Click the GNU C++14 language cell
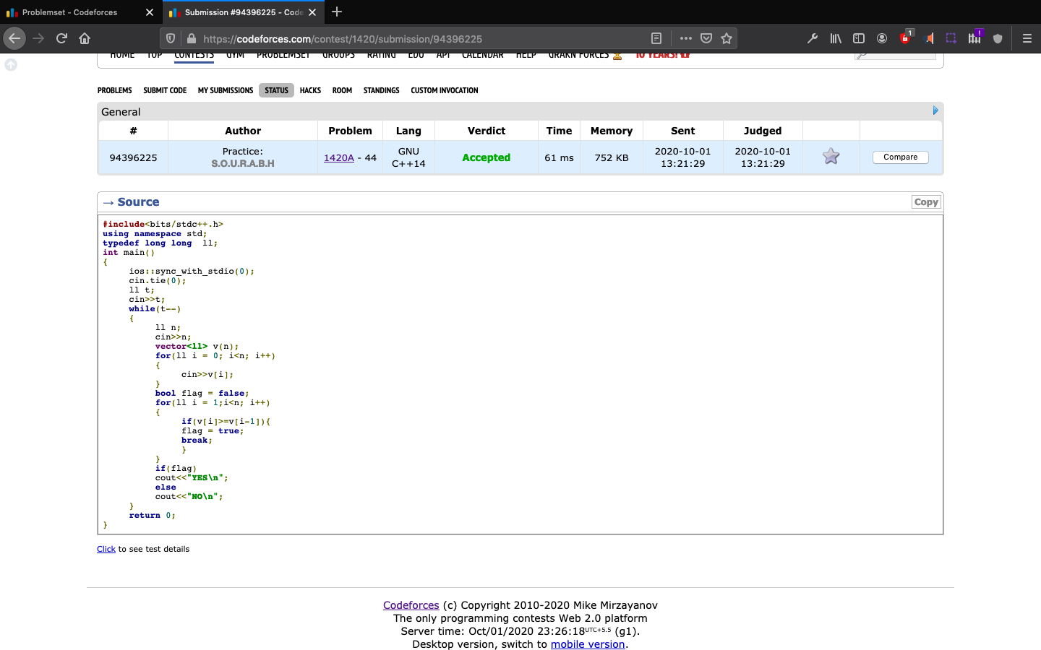 click(x=408, y=157)
